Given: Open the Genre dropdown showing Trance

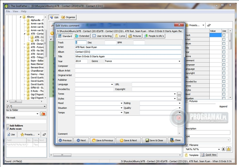Looking at the screenshot, I should point(180,61).
